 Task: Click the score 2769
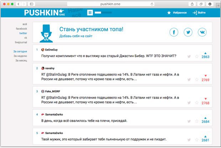click(x=205, y=80)
